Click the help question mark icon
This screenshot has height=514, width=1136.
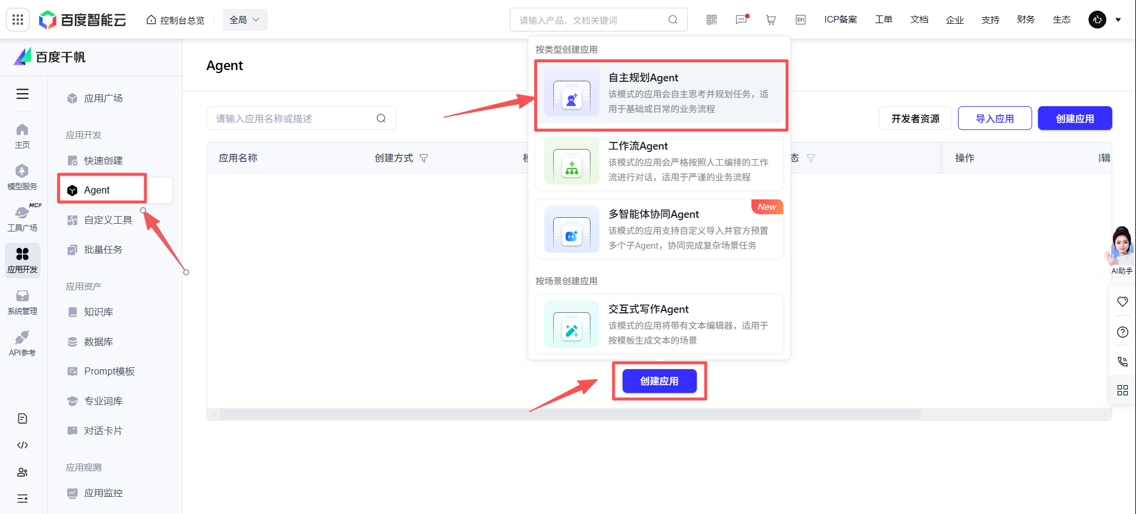(x=1122, y=332)
